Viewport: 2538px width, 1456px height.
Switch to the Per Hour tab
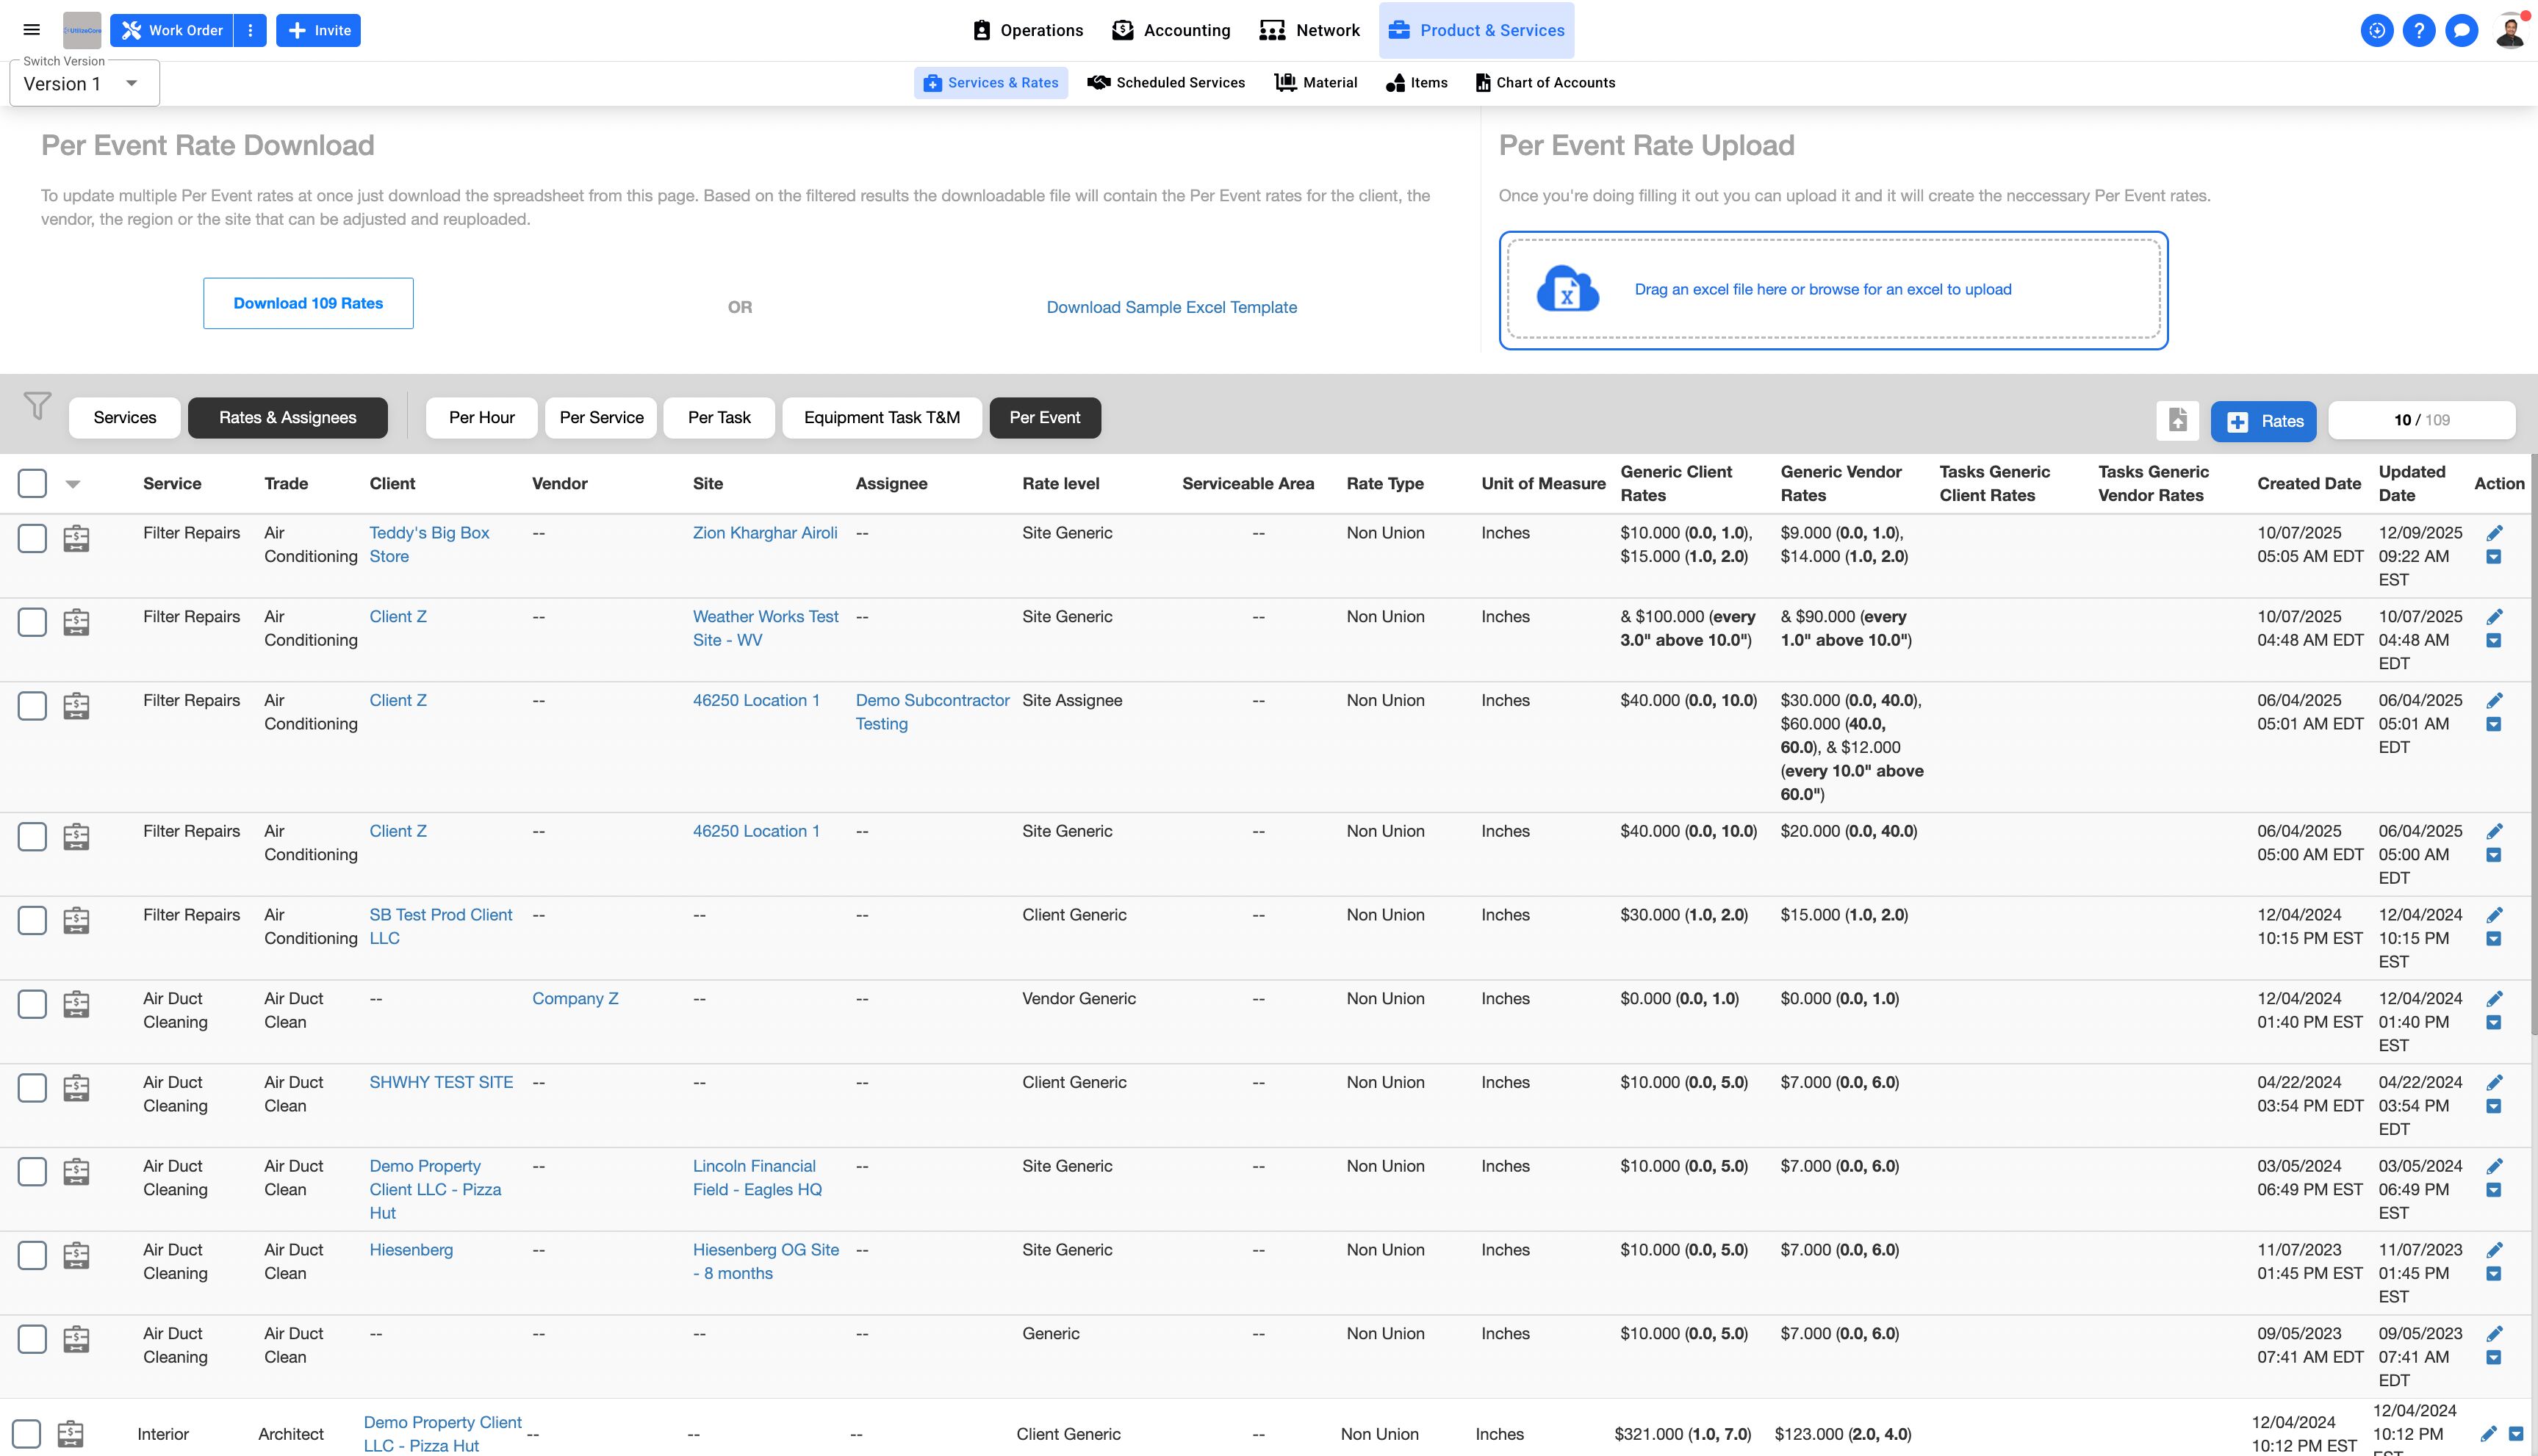[x=481, y=418]
